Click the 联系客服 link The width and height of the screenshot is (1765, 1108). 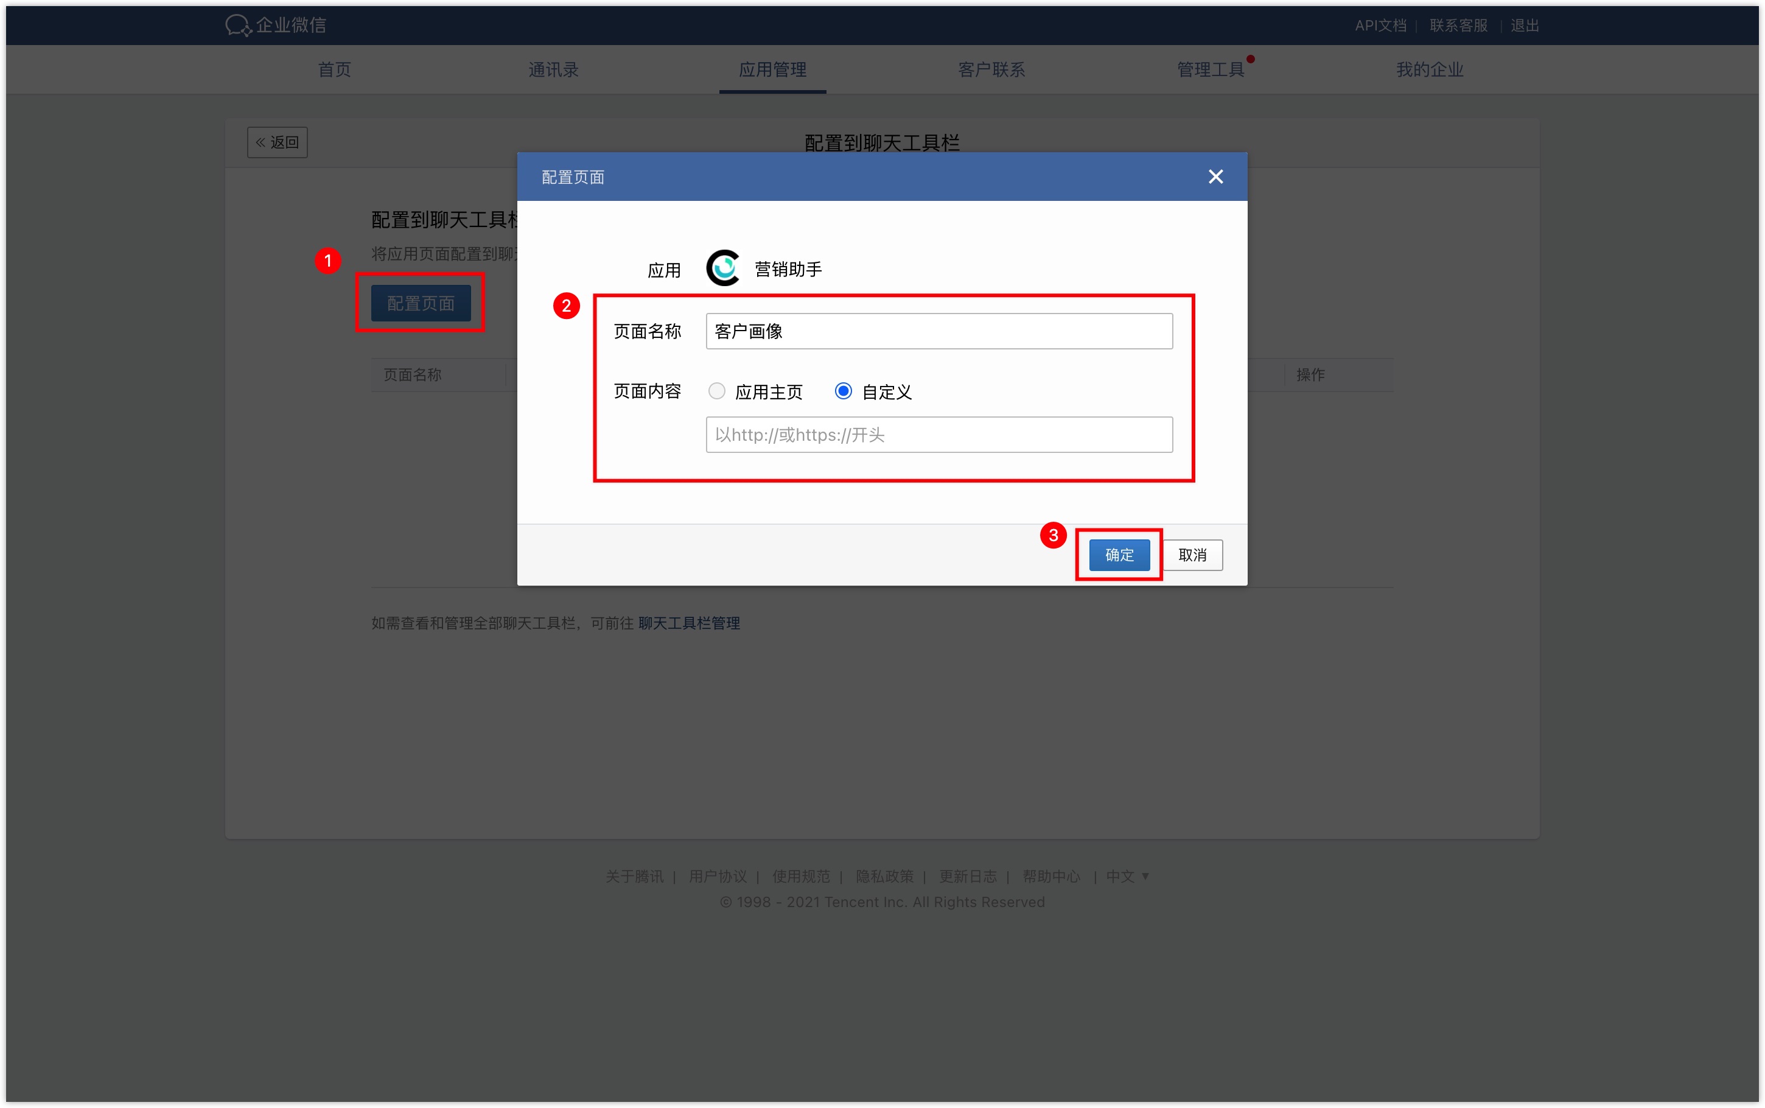[1458, 26]
